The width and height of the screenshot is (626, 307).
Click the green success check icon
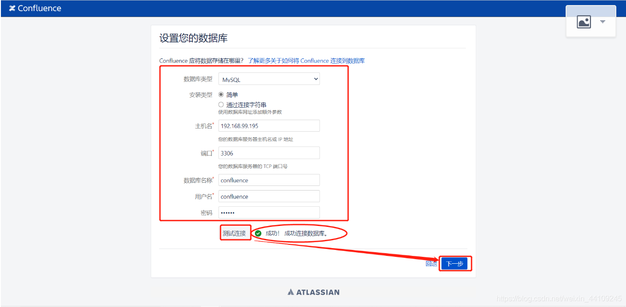click(258, 233)
